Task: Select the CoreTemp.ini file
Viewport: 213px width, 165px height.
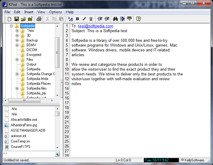Action: (x=20, y=141)
